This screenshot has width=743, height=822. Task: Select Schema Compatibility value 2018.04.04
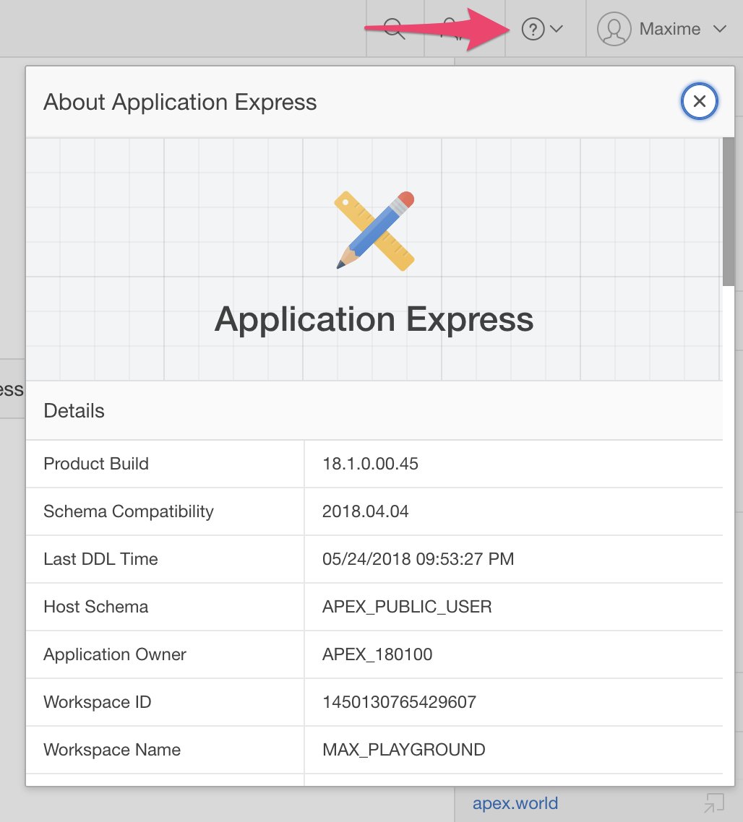click(x=365, y=511)
